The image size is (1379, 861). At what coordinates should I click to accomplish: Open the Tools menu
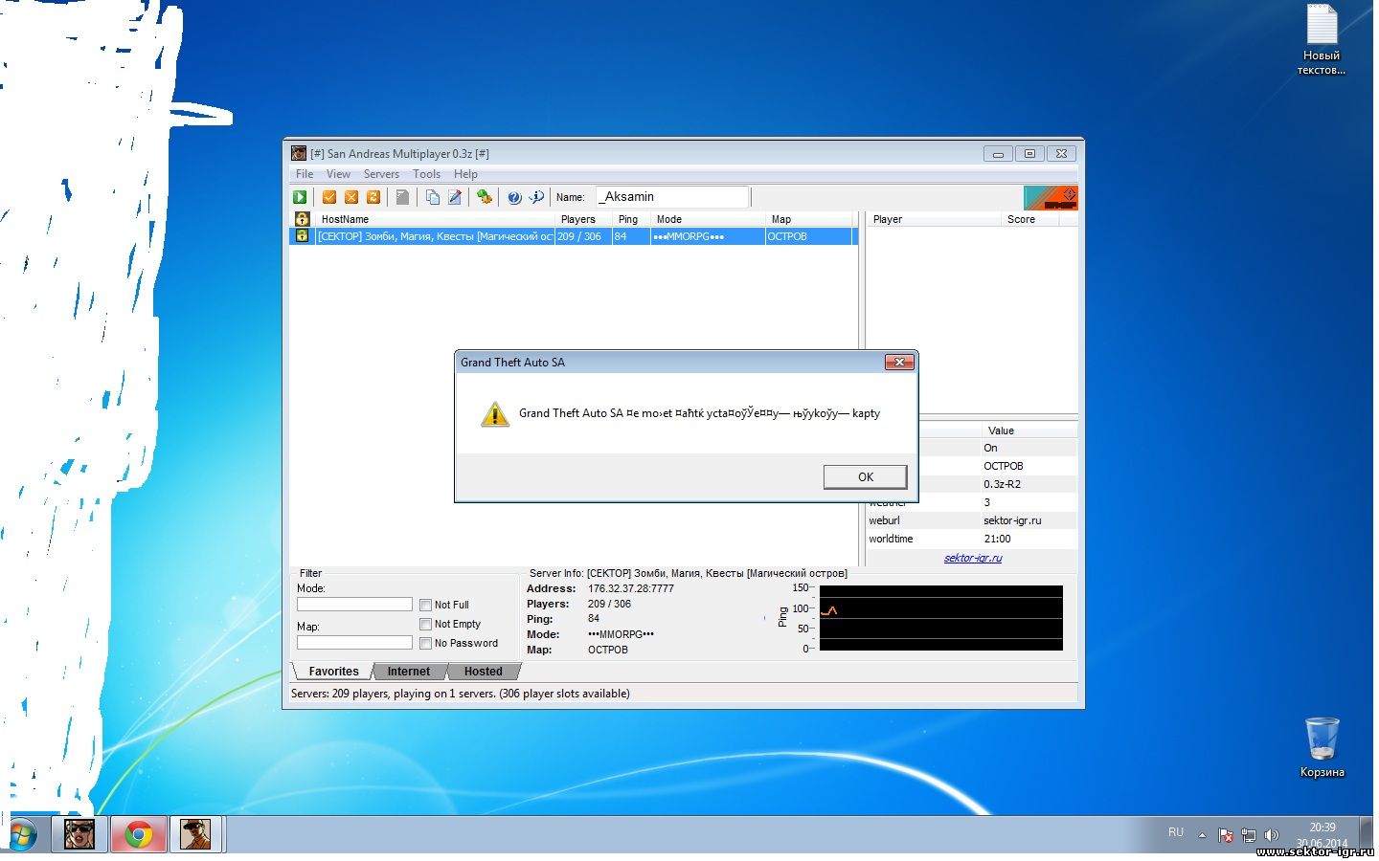tap(426, 174)
